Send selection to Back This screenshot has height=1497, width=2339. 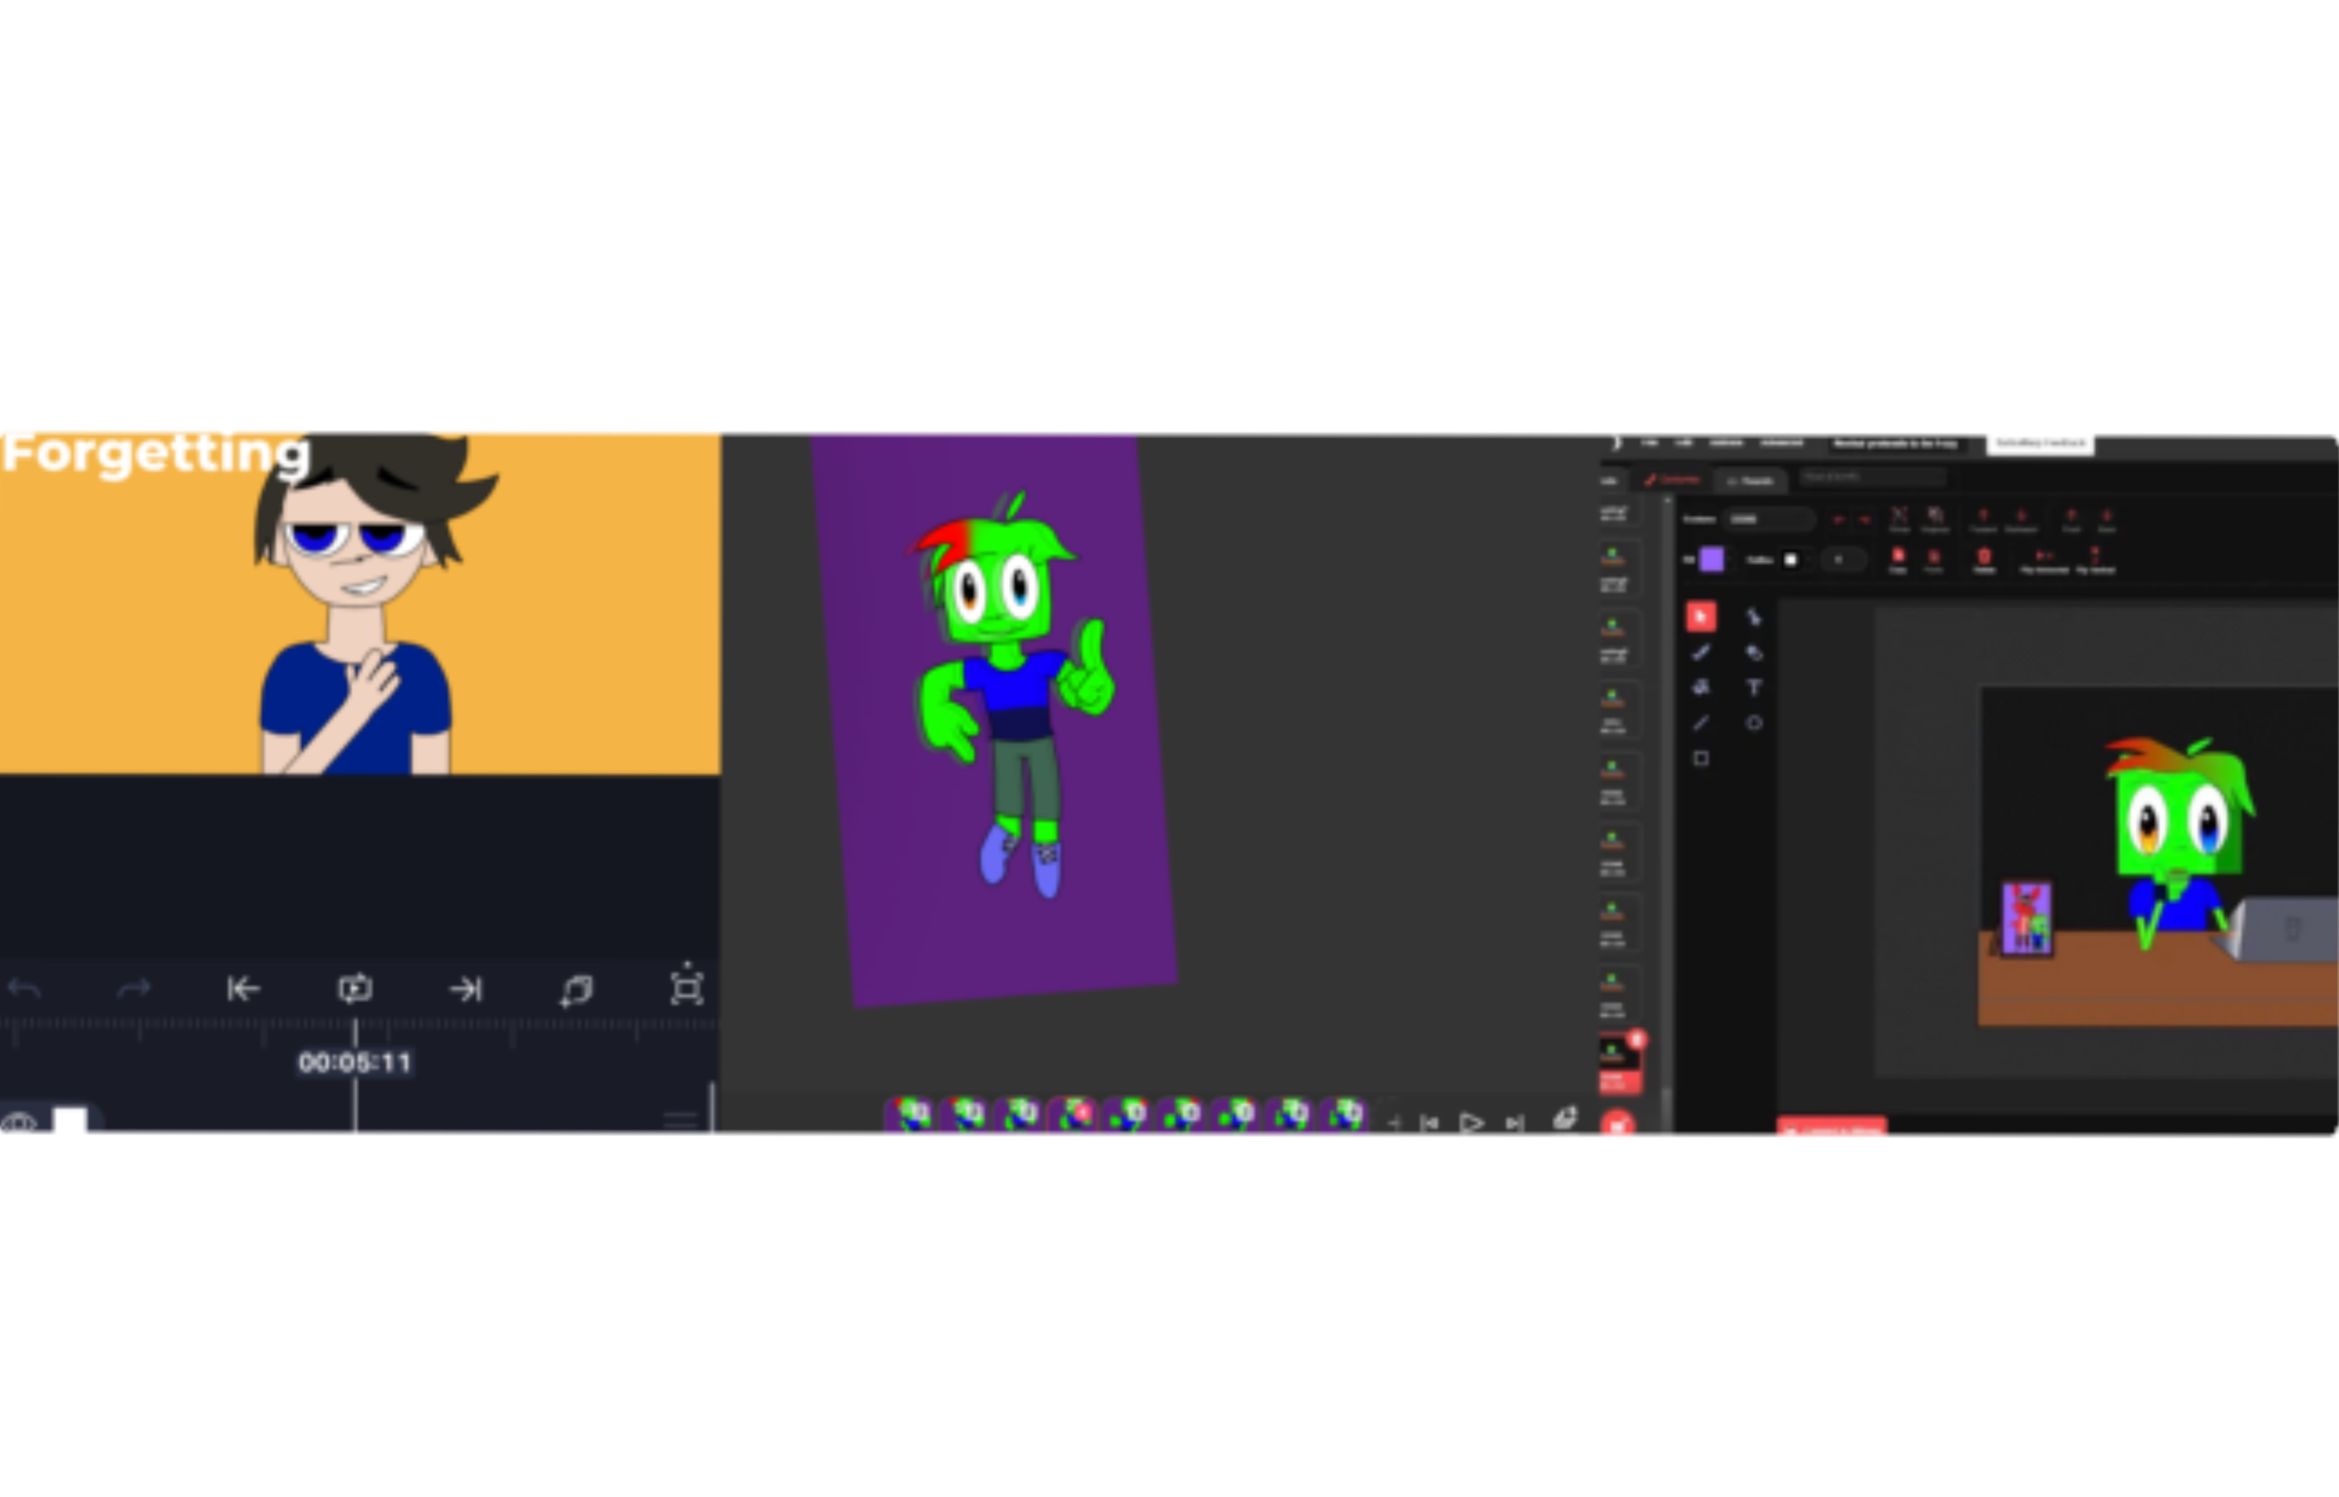2106,519
